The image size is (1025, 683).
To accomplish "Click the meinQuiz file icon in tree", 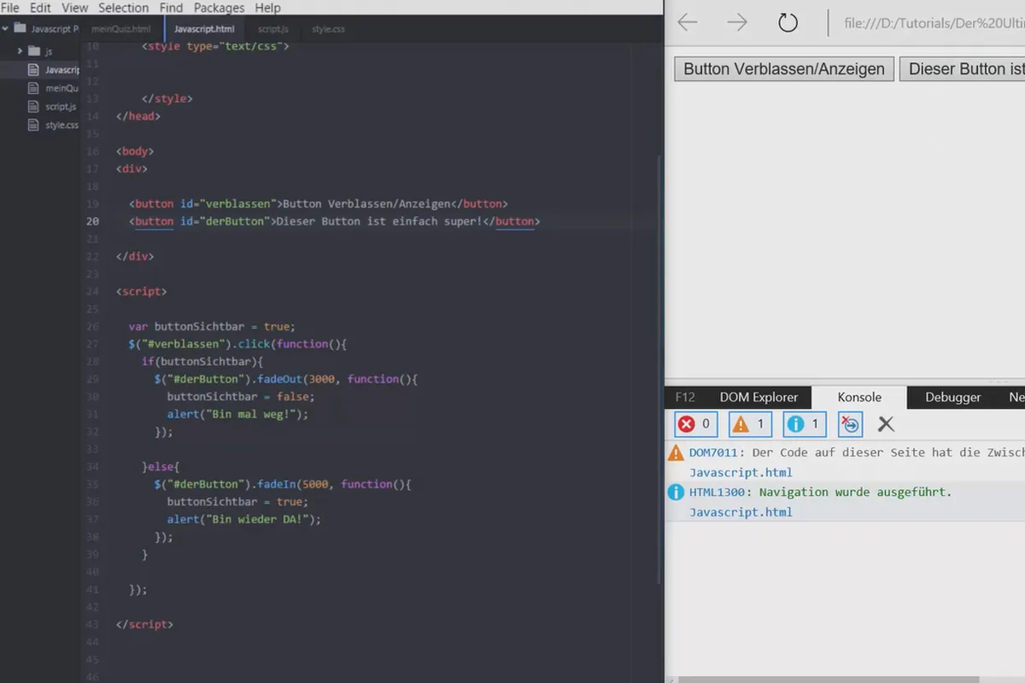I will click(x=33, y=88).
